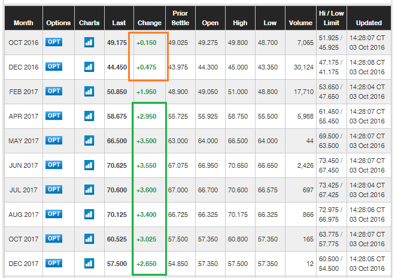The height and width of the screenshot is (278, 395).
Task: Click the Volume column header
Action: coord(300,23)
